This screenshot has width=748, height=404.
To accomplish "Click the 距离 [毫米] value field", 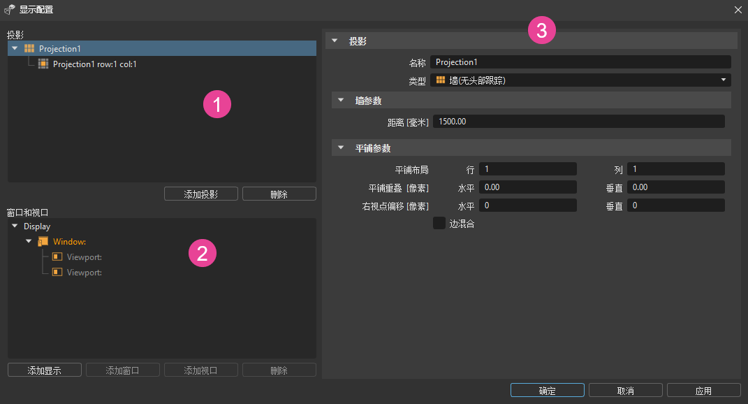I will (580, 121).
